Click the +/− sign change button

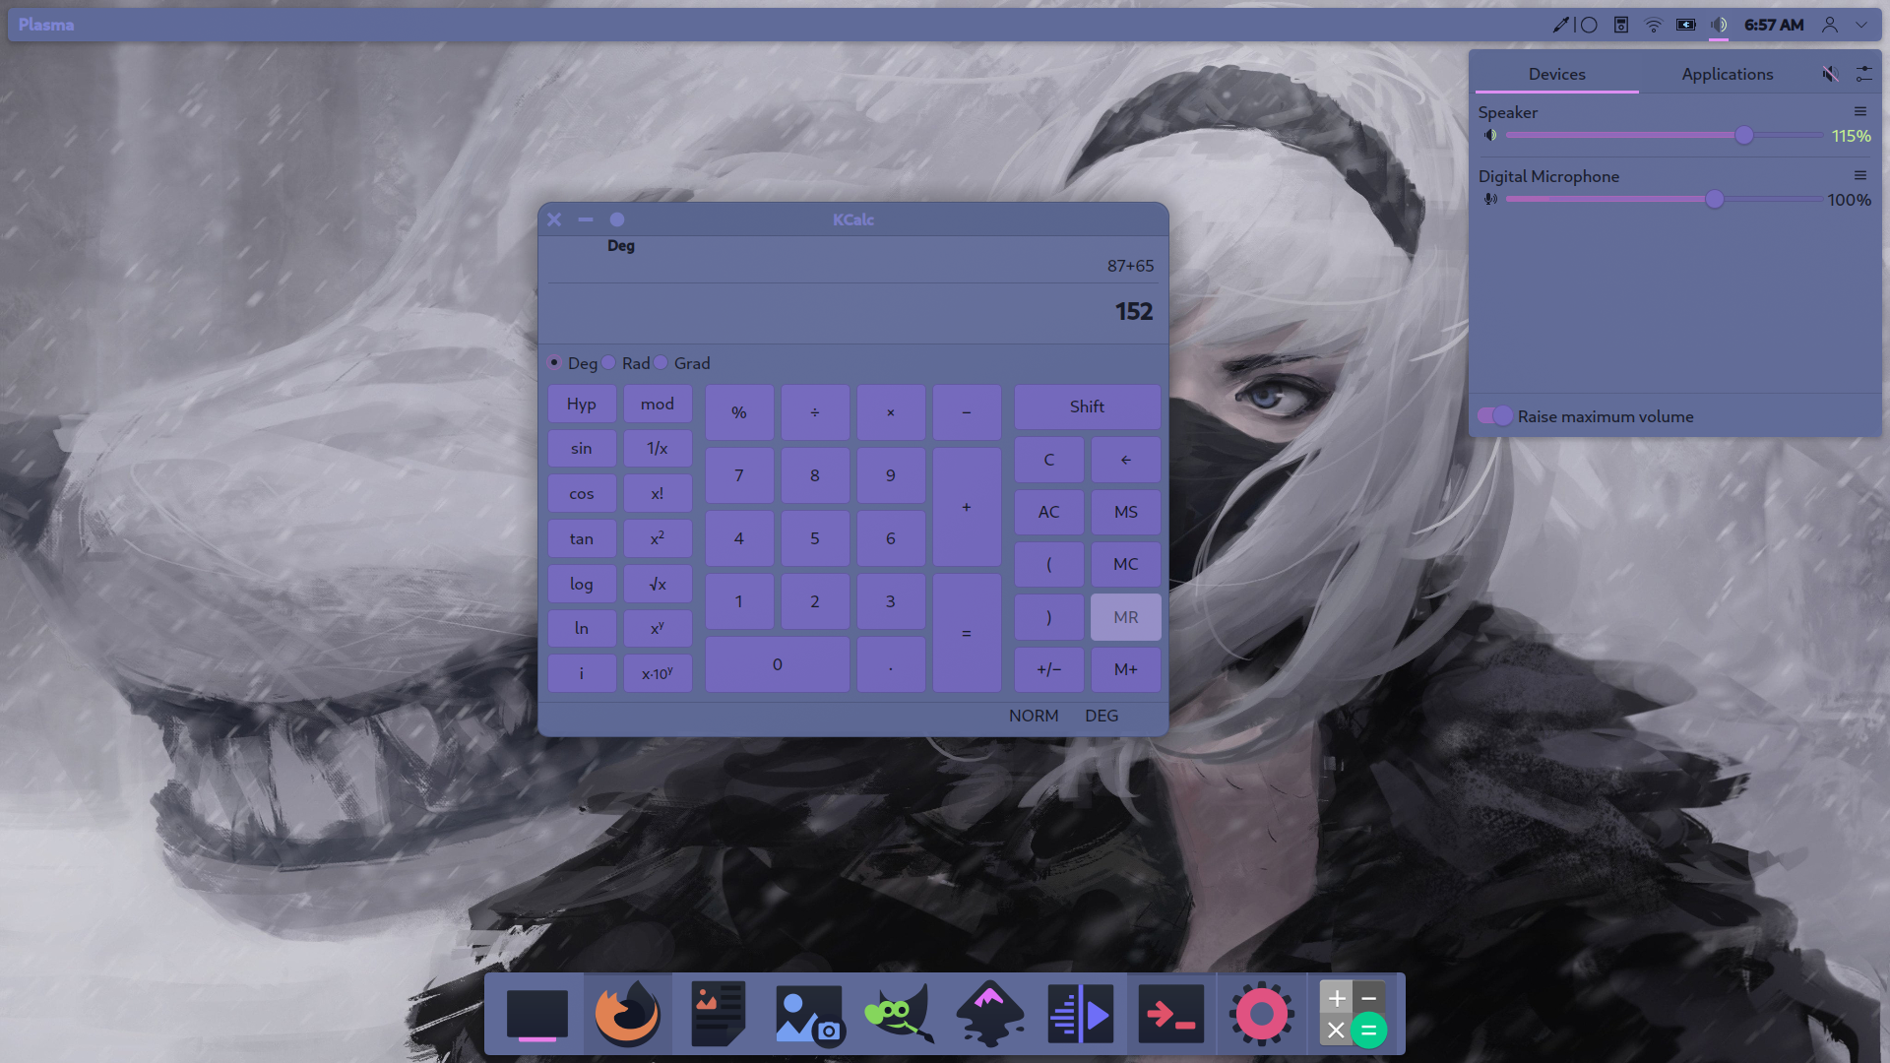click(x=1049, y=669)
